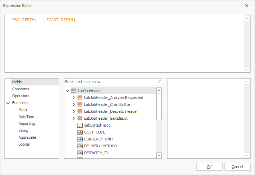Image resolution: width=255 pixels, height=175 pixels.
Task: Select the Constants category
Action: (21, 89)
